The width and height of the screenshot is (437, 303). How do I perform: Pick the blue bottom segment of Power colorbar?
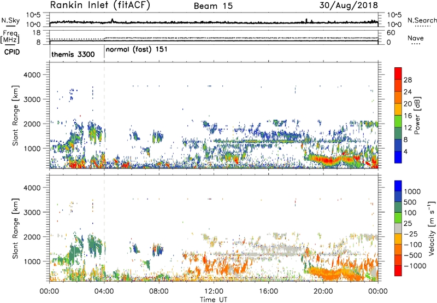[398, 157]
